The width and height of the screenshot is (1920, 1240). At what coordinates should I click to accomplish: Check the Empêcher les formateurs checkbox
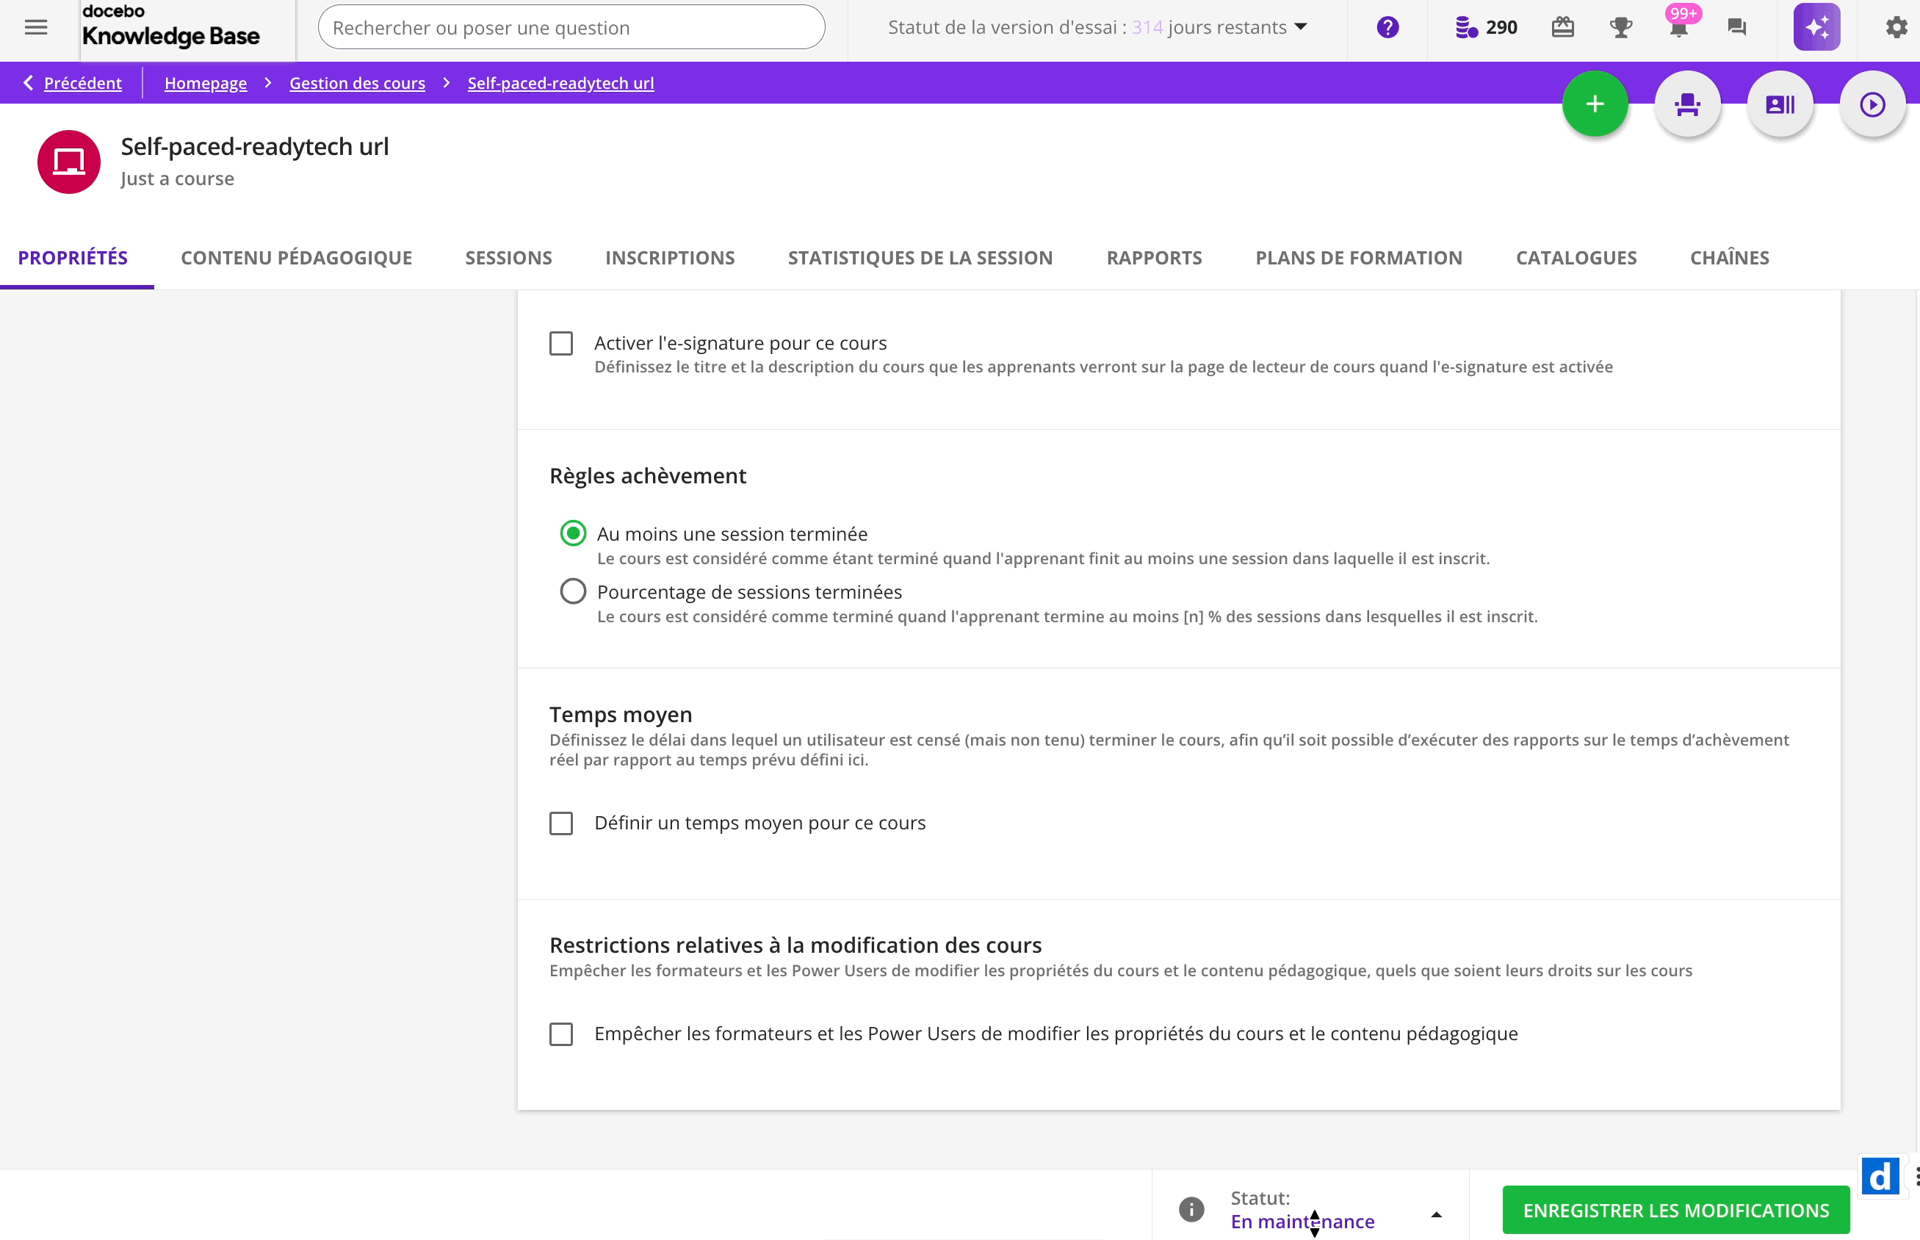coord(561,1034)
